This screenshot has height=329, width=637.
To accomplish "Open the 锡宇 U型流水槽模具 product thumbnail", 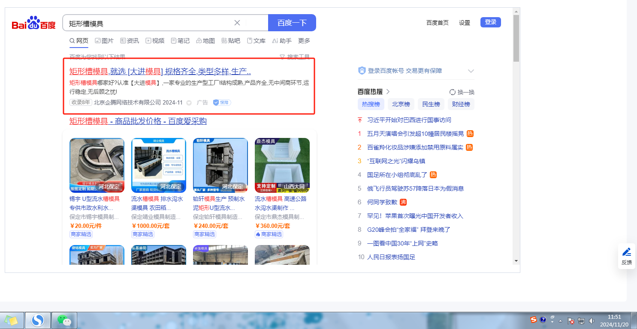I will [97, 165].
